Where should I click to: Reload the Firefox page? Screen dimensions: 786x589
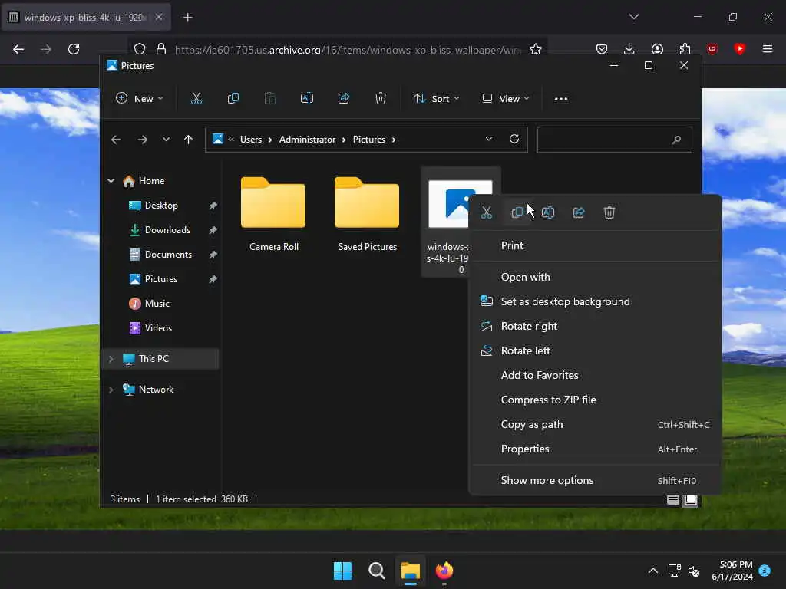74,49
